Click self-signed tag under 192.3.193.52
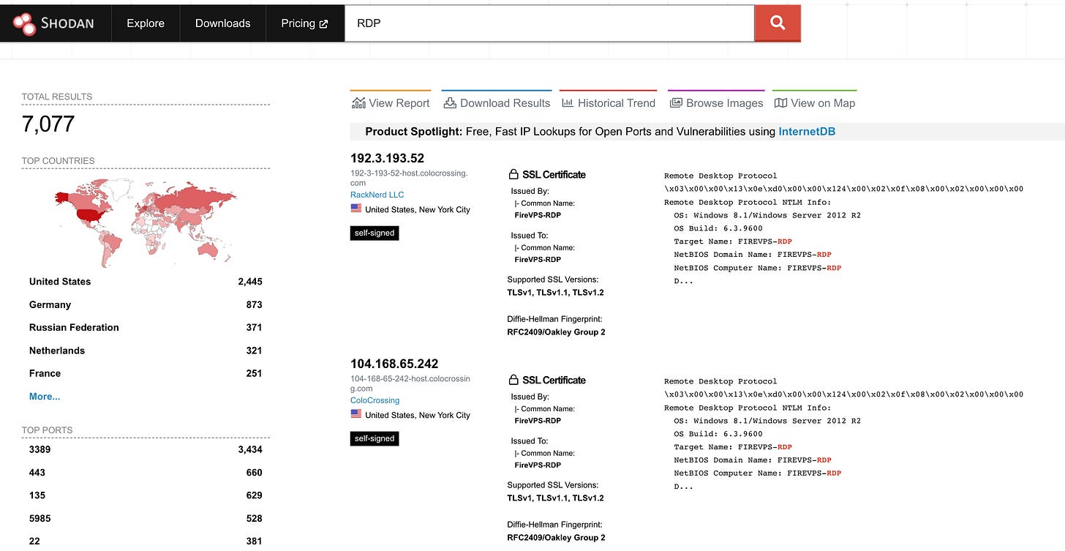1065x551 pixels. [375, 233]
